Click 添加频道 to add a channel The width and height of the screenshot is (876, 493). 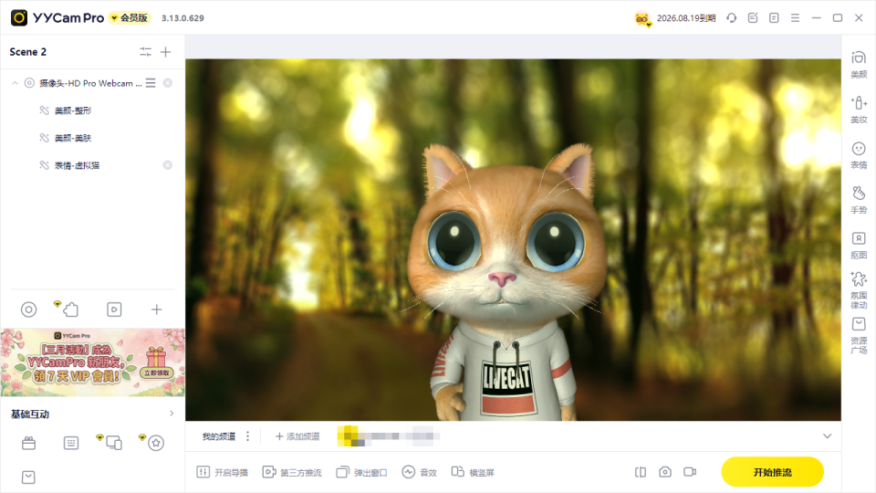click(297, 436)
